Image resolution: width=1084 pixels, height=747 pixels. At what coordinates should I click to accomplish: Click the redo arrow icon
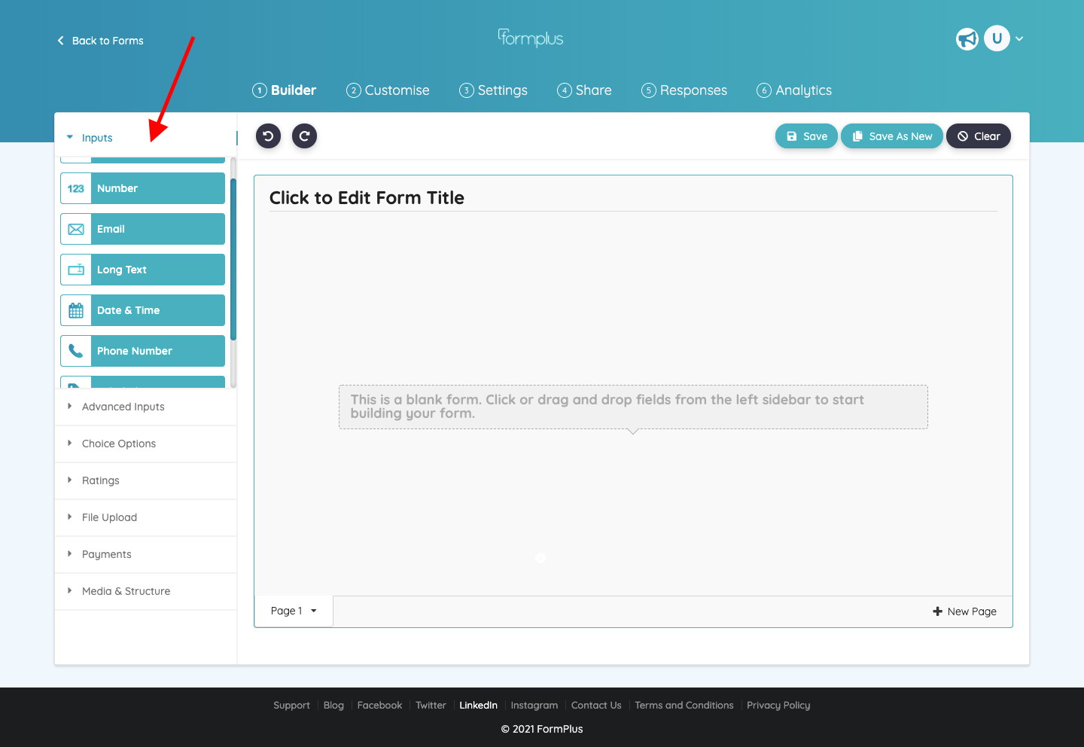coord(304,136)
